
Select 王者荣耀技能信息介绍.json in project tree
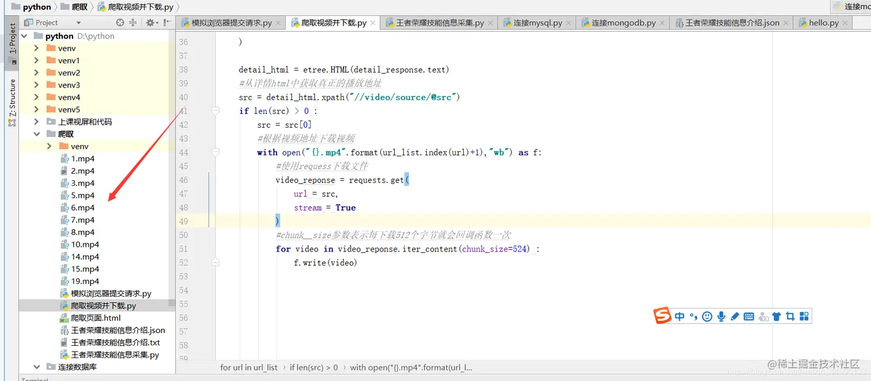point(118,330)
